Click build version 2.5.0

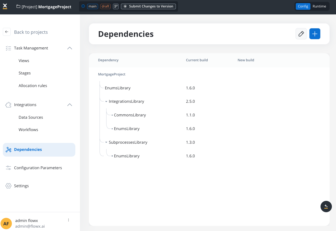(190, 101)
